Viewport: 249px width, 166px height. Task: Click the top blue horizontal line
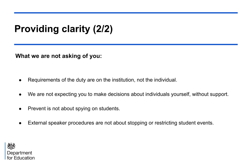[x=126, y=13]
